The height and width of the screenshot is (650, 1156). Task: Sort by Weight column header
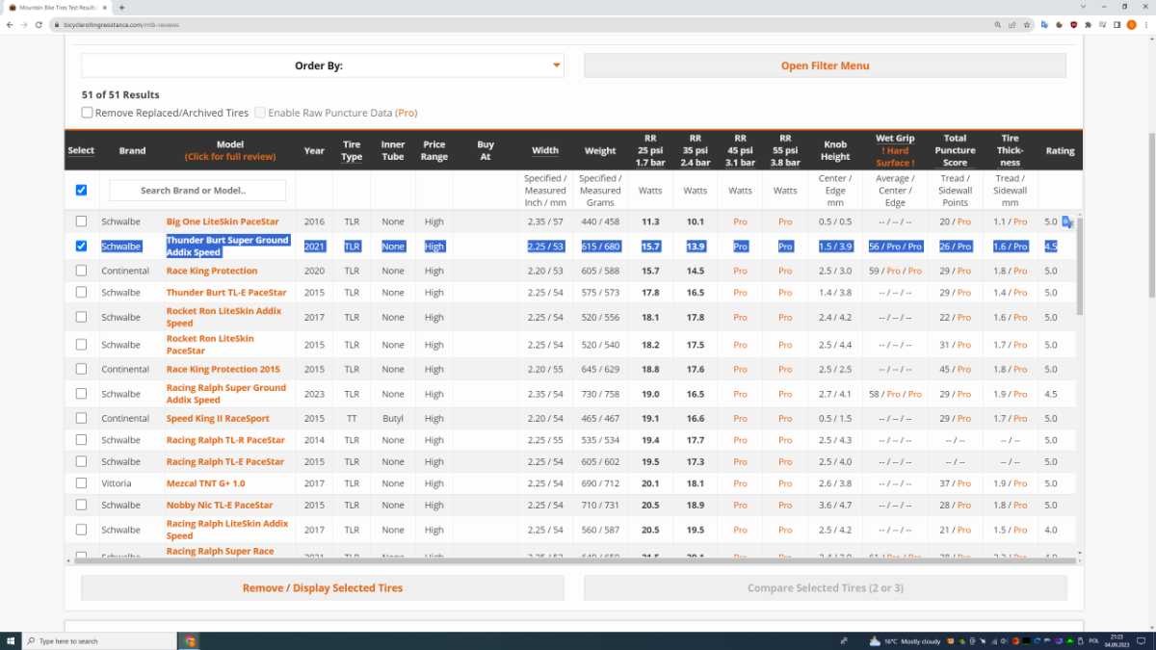600,150
